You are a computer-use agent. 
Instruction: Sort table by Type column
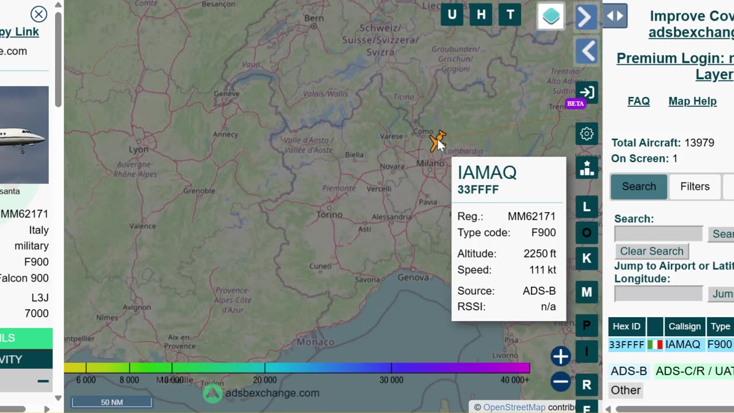click(x=720, y=326)
